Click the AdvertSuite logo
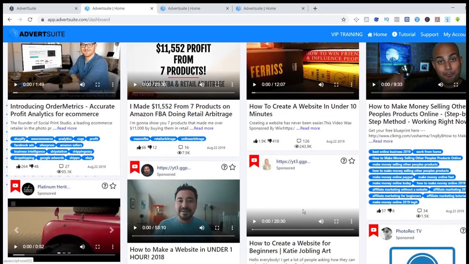The height and width of the screenshot is (264, 469). 37,34
